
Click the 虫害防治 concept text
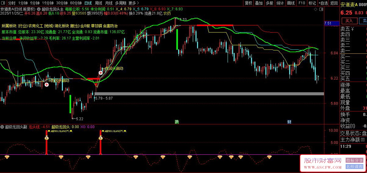tap(110, 26)
